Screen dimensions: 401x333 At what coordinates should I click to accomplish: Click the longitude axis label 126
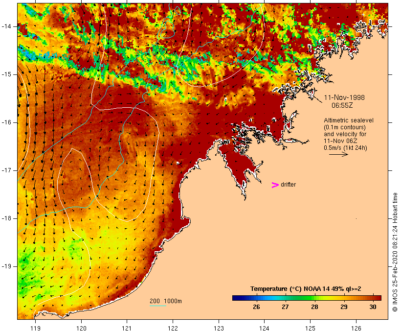tap(356, 329)
